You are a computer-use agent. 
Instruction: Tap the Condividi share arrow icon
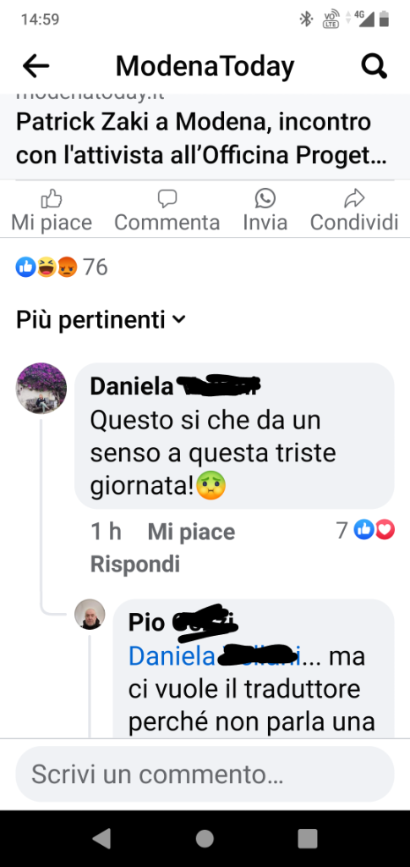pos(354,198)
